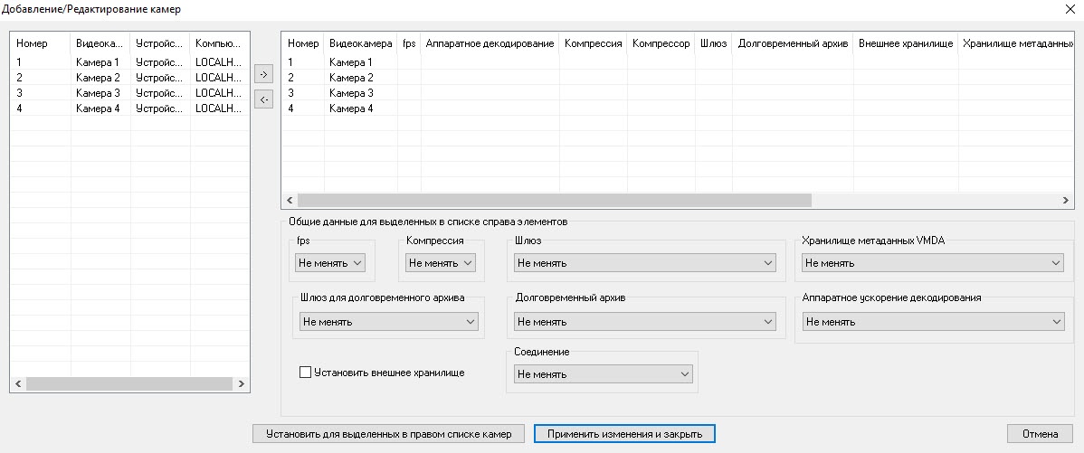Open the Шлюз dropdown list
This screenshot has height=453, width=1084.
click(645, 262)
